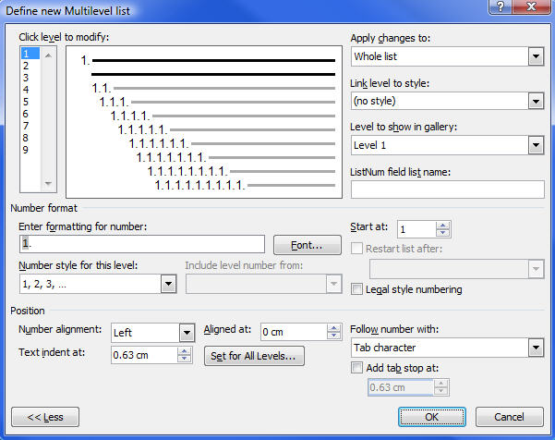Open the Font dialog button
This screenshot has width=555, height=440.
pos(308,245)
